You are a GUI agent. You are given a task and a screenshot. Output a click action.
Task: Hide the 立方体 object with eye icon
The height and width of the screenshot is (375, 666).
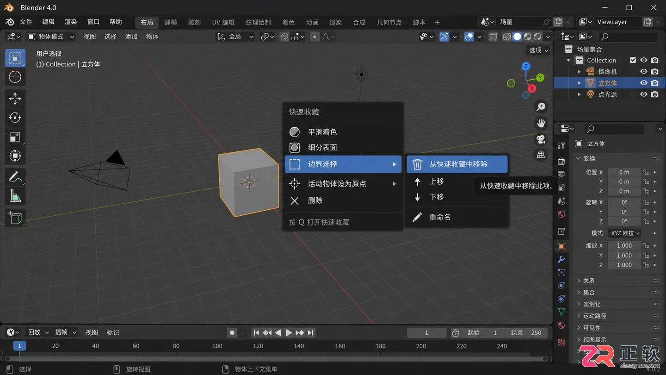click(643, 83)
